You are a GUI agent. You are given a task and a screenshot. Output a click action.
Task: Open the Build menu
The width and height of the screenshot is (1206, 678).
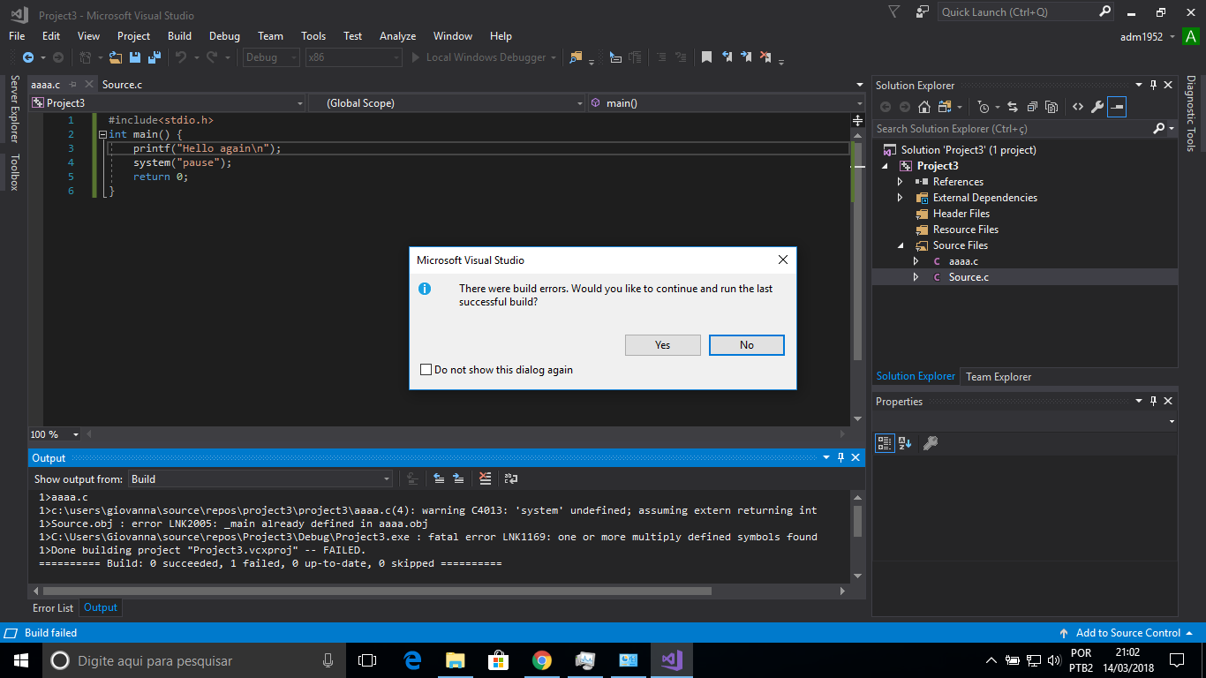(x=179, y=36)
